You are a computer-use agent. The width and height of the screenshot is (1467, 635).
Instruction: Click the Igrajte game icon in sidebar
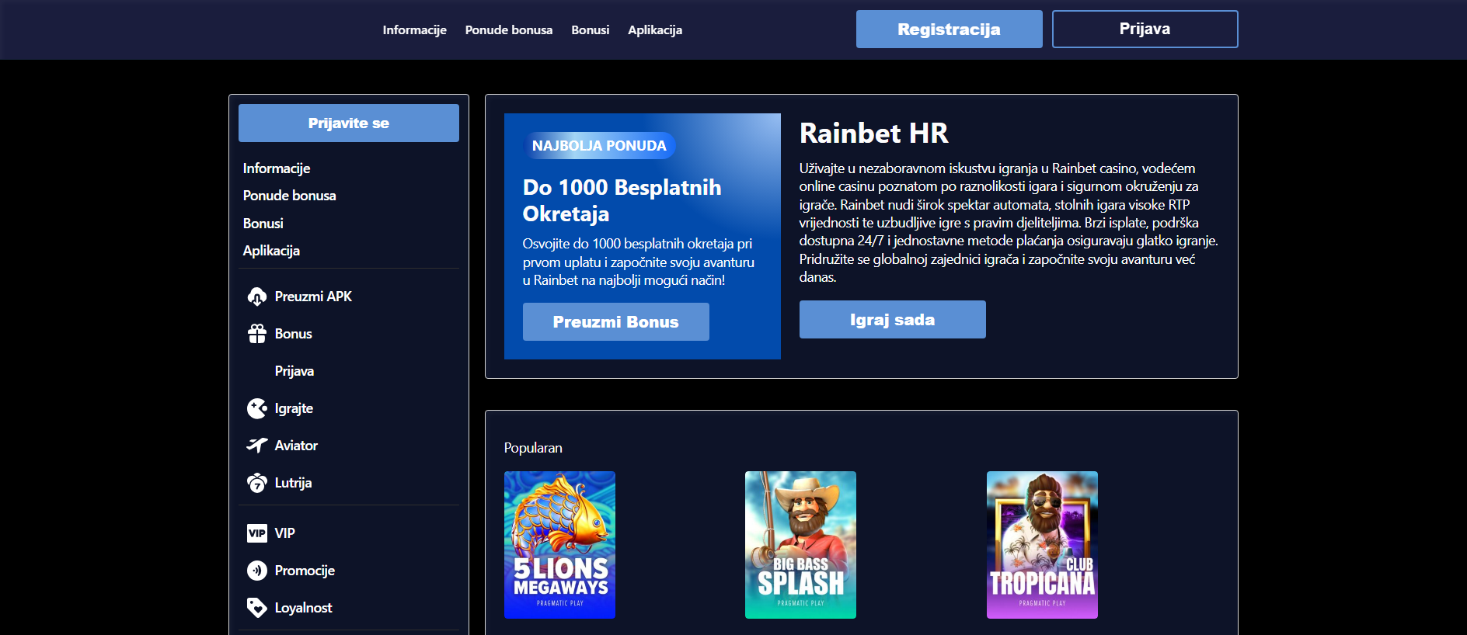click(x=257, y=408)
